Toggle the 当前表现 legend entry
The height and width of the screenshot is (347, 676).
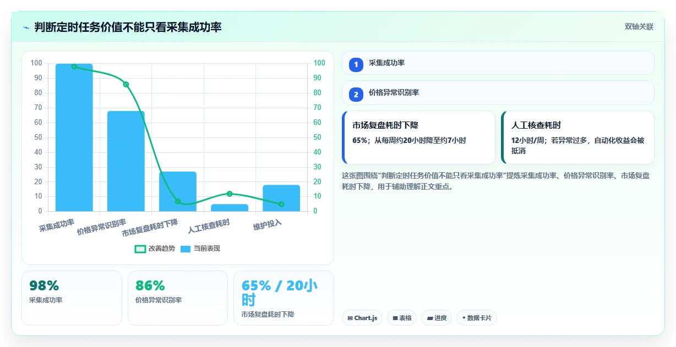pos(200,249)
